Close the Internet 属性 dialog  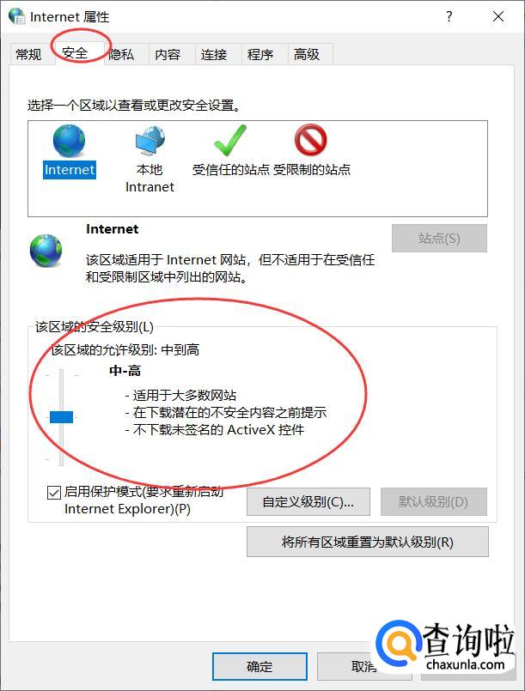pyautogui.click(x=498, y=17)
